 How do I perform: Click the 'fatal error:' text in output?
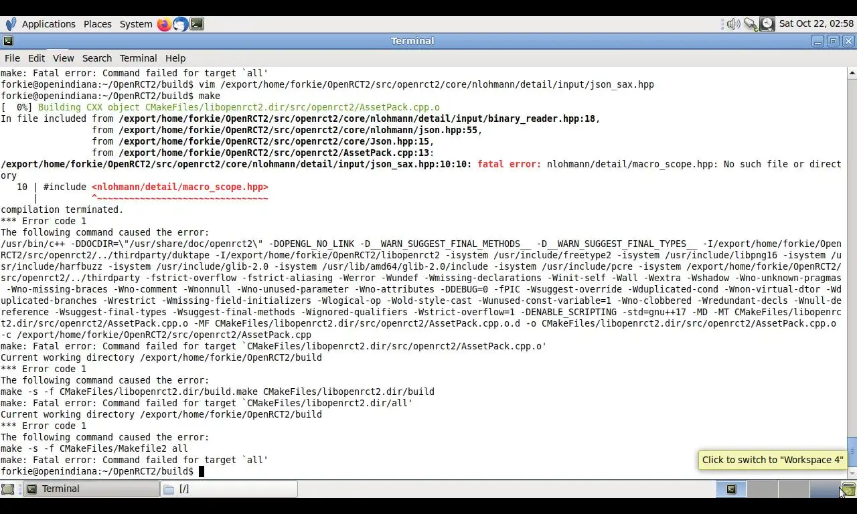point(509,164)
